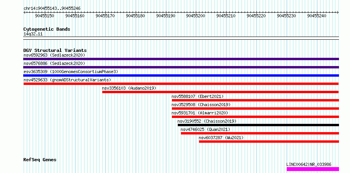Select the nsv5588107 (Ebert2021) variant bar

(255, 100)
